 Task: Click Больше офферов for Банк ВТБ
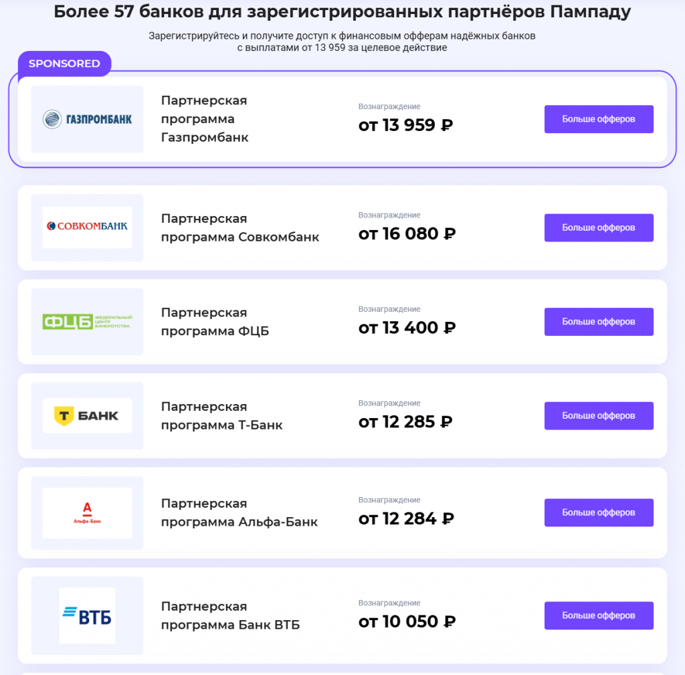(598, 615)
